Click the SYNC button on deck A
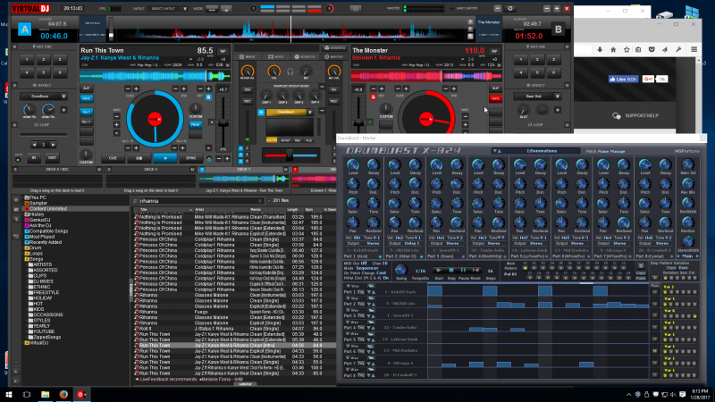The height and width of the screenshot is (402, 715). (190, 158)
